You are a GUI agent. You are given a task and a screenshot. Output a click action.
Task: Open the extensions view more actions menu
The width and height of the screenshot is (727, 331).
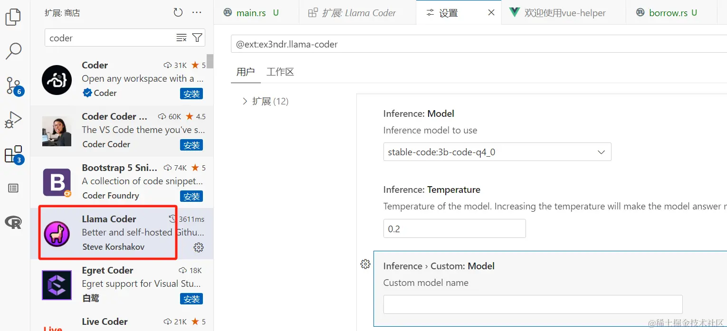click(x=197, y=13)
